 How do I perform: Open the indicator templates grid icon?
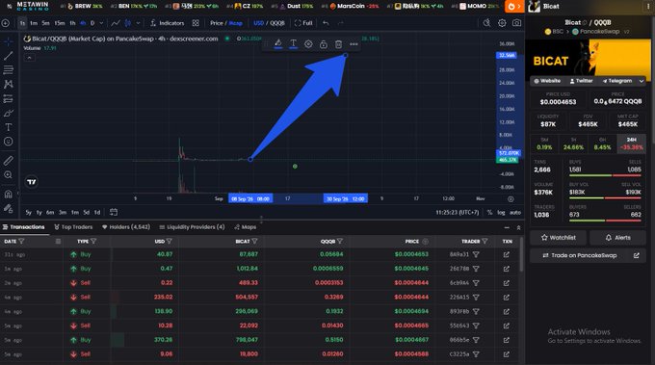[196, 23]
